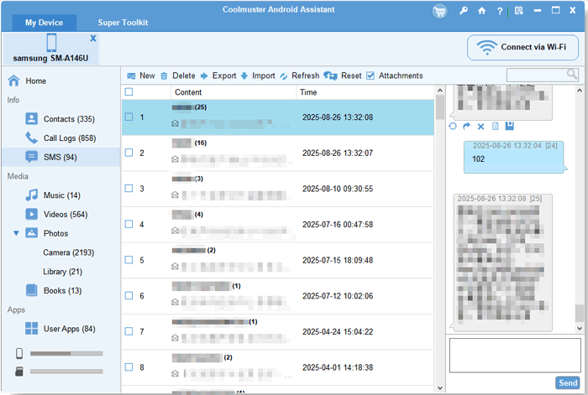Screen dimensions: 588x395
Task: Delete message using the X icon under bubble
Action: click(x=480, y=127)
